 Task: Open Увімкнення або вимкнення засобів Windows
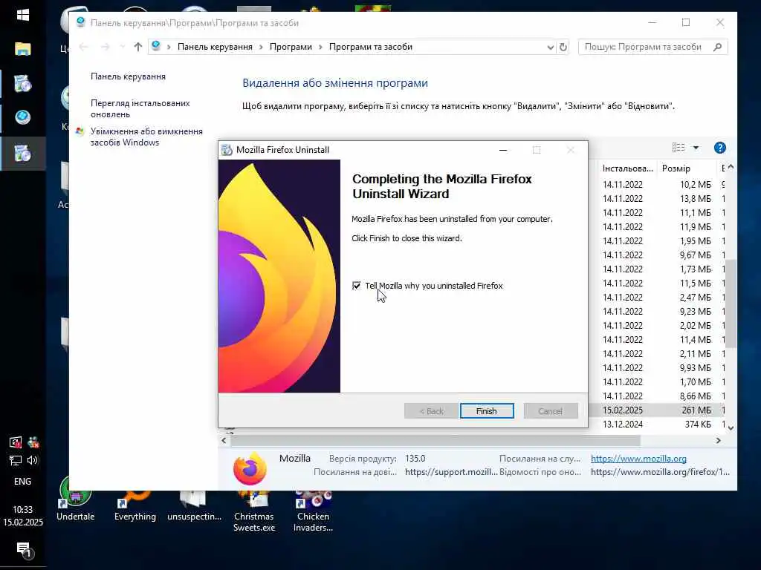[146, 137]
